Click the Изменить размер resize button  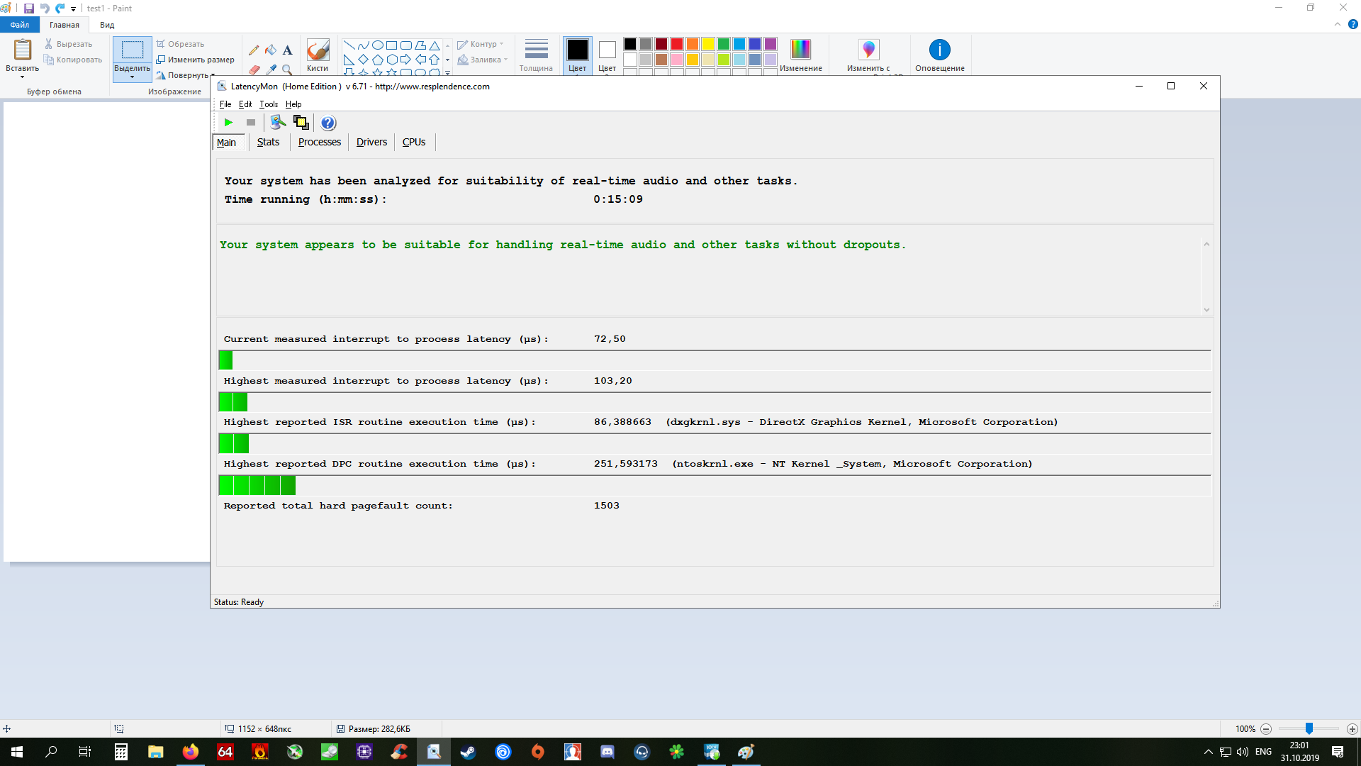tap(196, 60)
